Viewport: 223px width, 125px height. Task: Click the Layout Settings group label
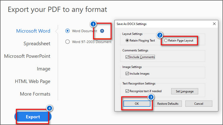132,34
